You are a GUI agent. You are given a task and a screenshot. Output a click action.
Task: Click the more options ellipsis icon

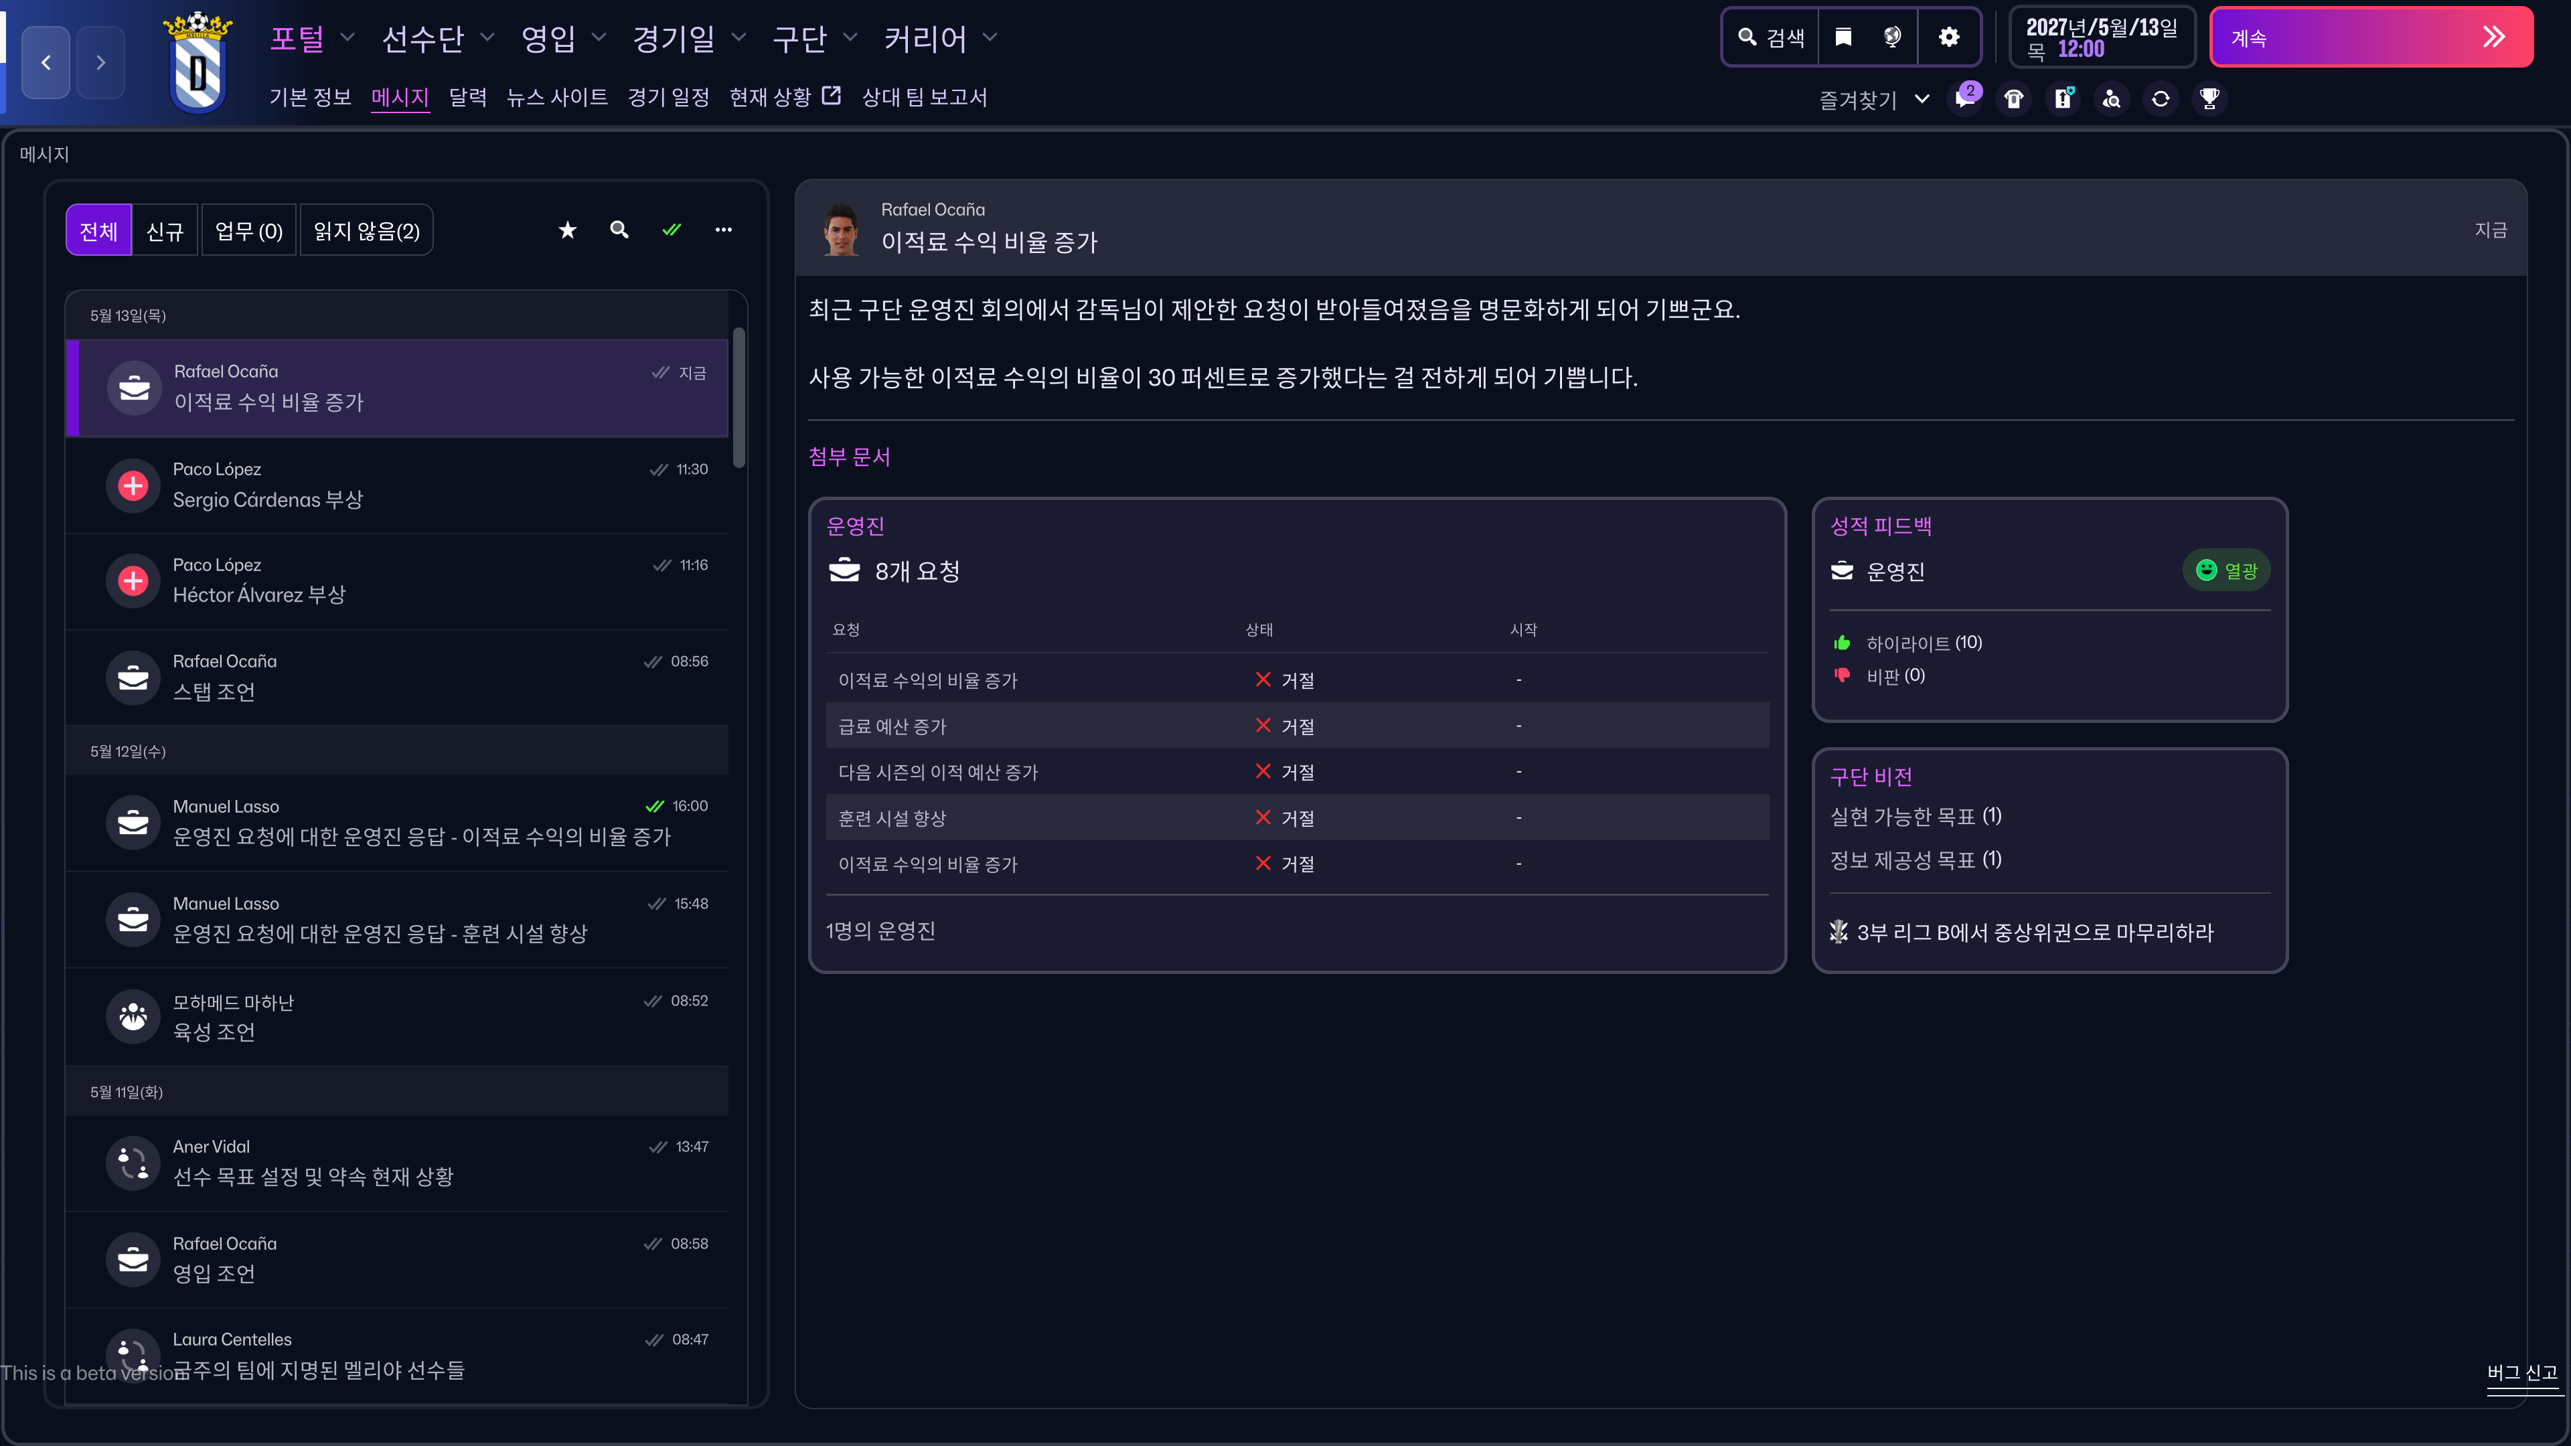(x=724, y=230)
